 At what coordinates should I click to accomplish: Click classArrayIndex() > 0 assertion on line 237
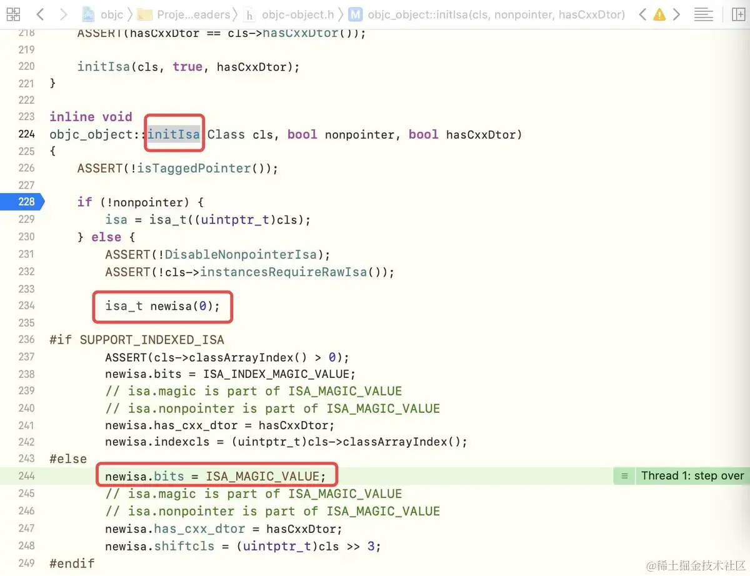[227, 357]
